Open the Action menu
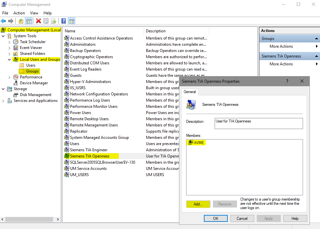This screenshot has height=229, width=320. pyautogui.click(x=19, y=13)
